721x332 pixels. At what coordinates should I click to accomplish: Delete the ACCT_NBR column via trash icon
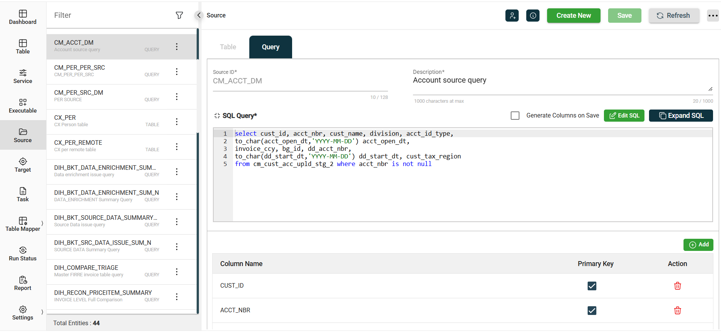(x=677, y=310)
